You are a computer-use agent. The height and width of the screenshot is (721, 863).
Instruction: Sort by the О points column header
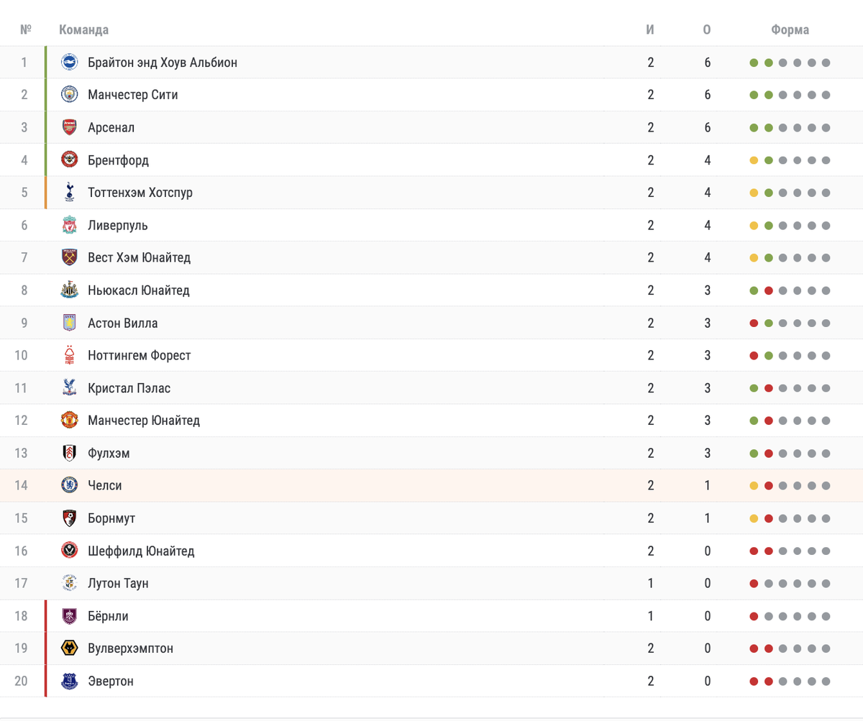(x=707, y=29)
